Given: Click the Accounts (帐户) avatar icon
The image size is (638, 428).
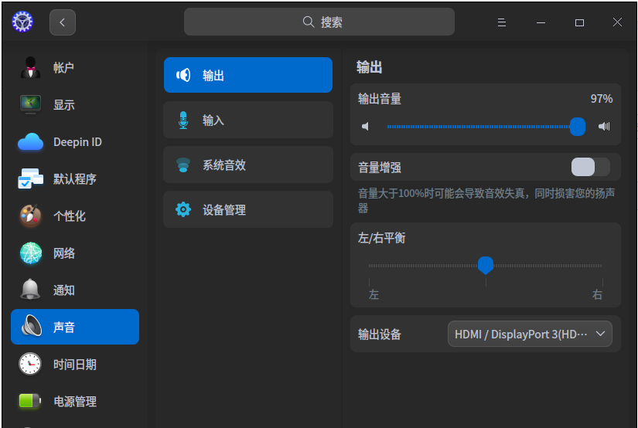Looking at the screenshot, I should coord(30,68).
